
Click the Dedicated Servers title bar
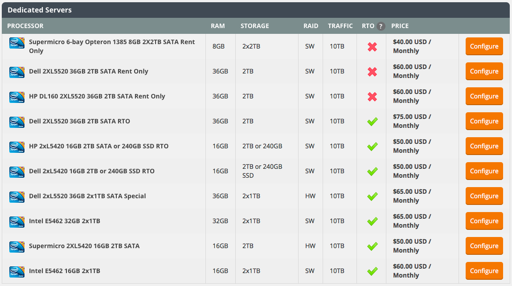click(40, 10)
